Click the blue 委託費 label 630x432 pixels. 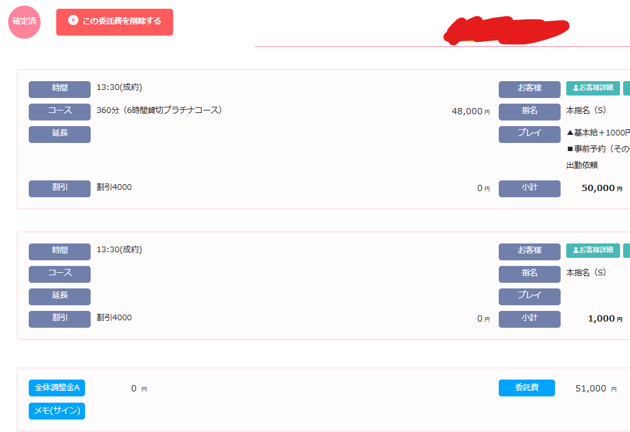[x=526, y=388]
